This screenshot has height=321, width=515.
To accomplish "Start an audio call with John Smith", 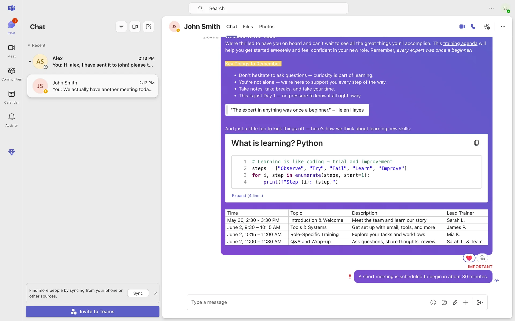I will (473, 26).
